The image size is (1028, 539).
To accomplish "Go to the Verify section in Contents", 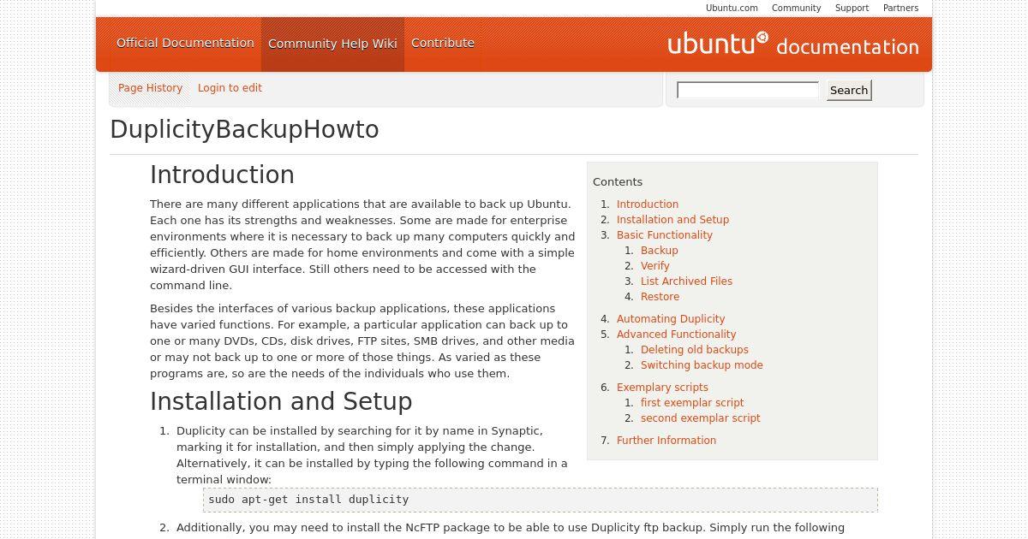I will 654,266.
